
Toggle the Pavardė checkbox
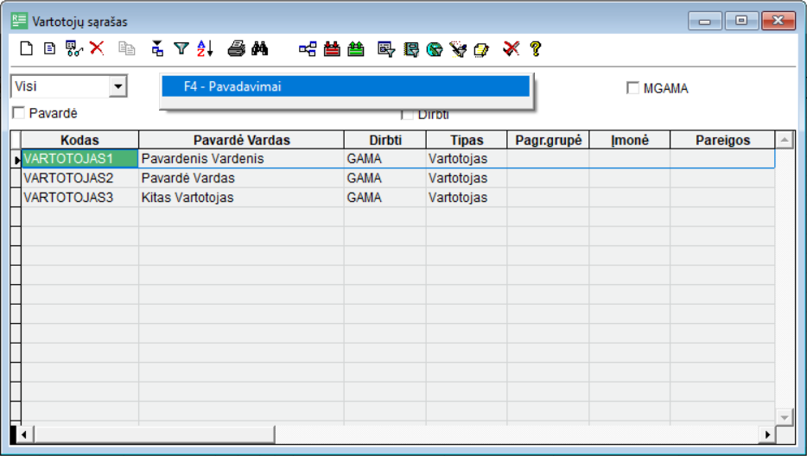tap(18, 112)
